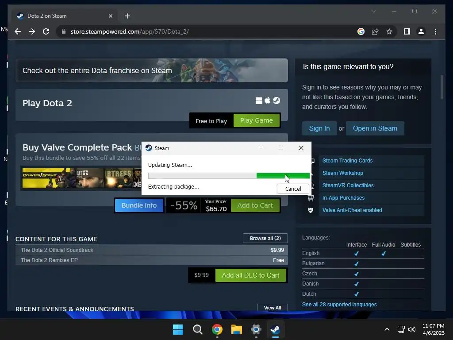Open a new browser tab
Image resolution: width=453 pixels, height=340 pixels.
pos(127,16)
